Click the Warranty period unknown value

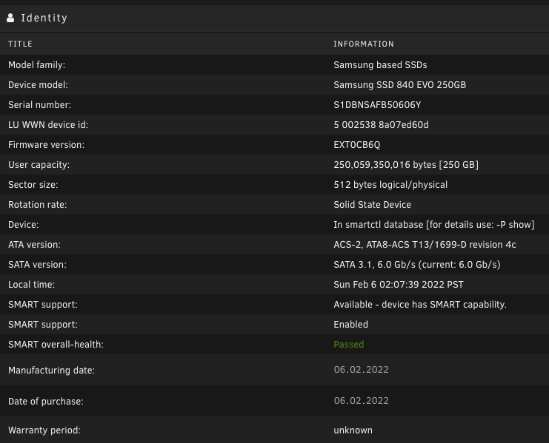click(353, 430)
